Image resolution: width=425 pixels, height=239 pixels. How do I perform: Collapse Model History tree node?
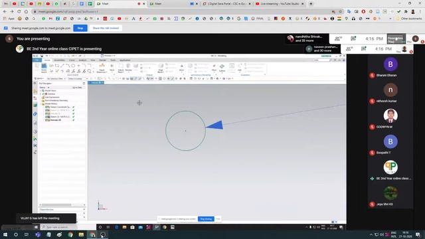41,104
